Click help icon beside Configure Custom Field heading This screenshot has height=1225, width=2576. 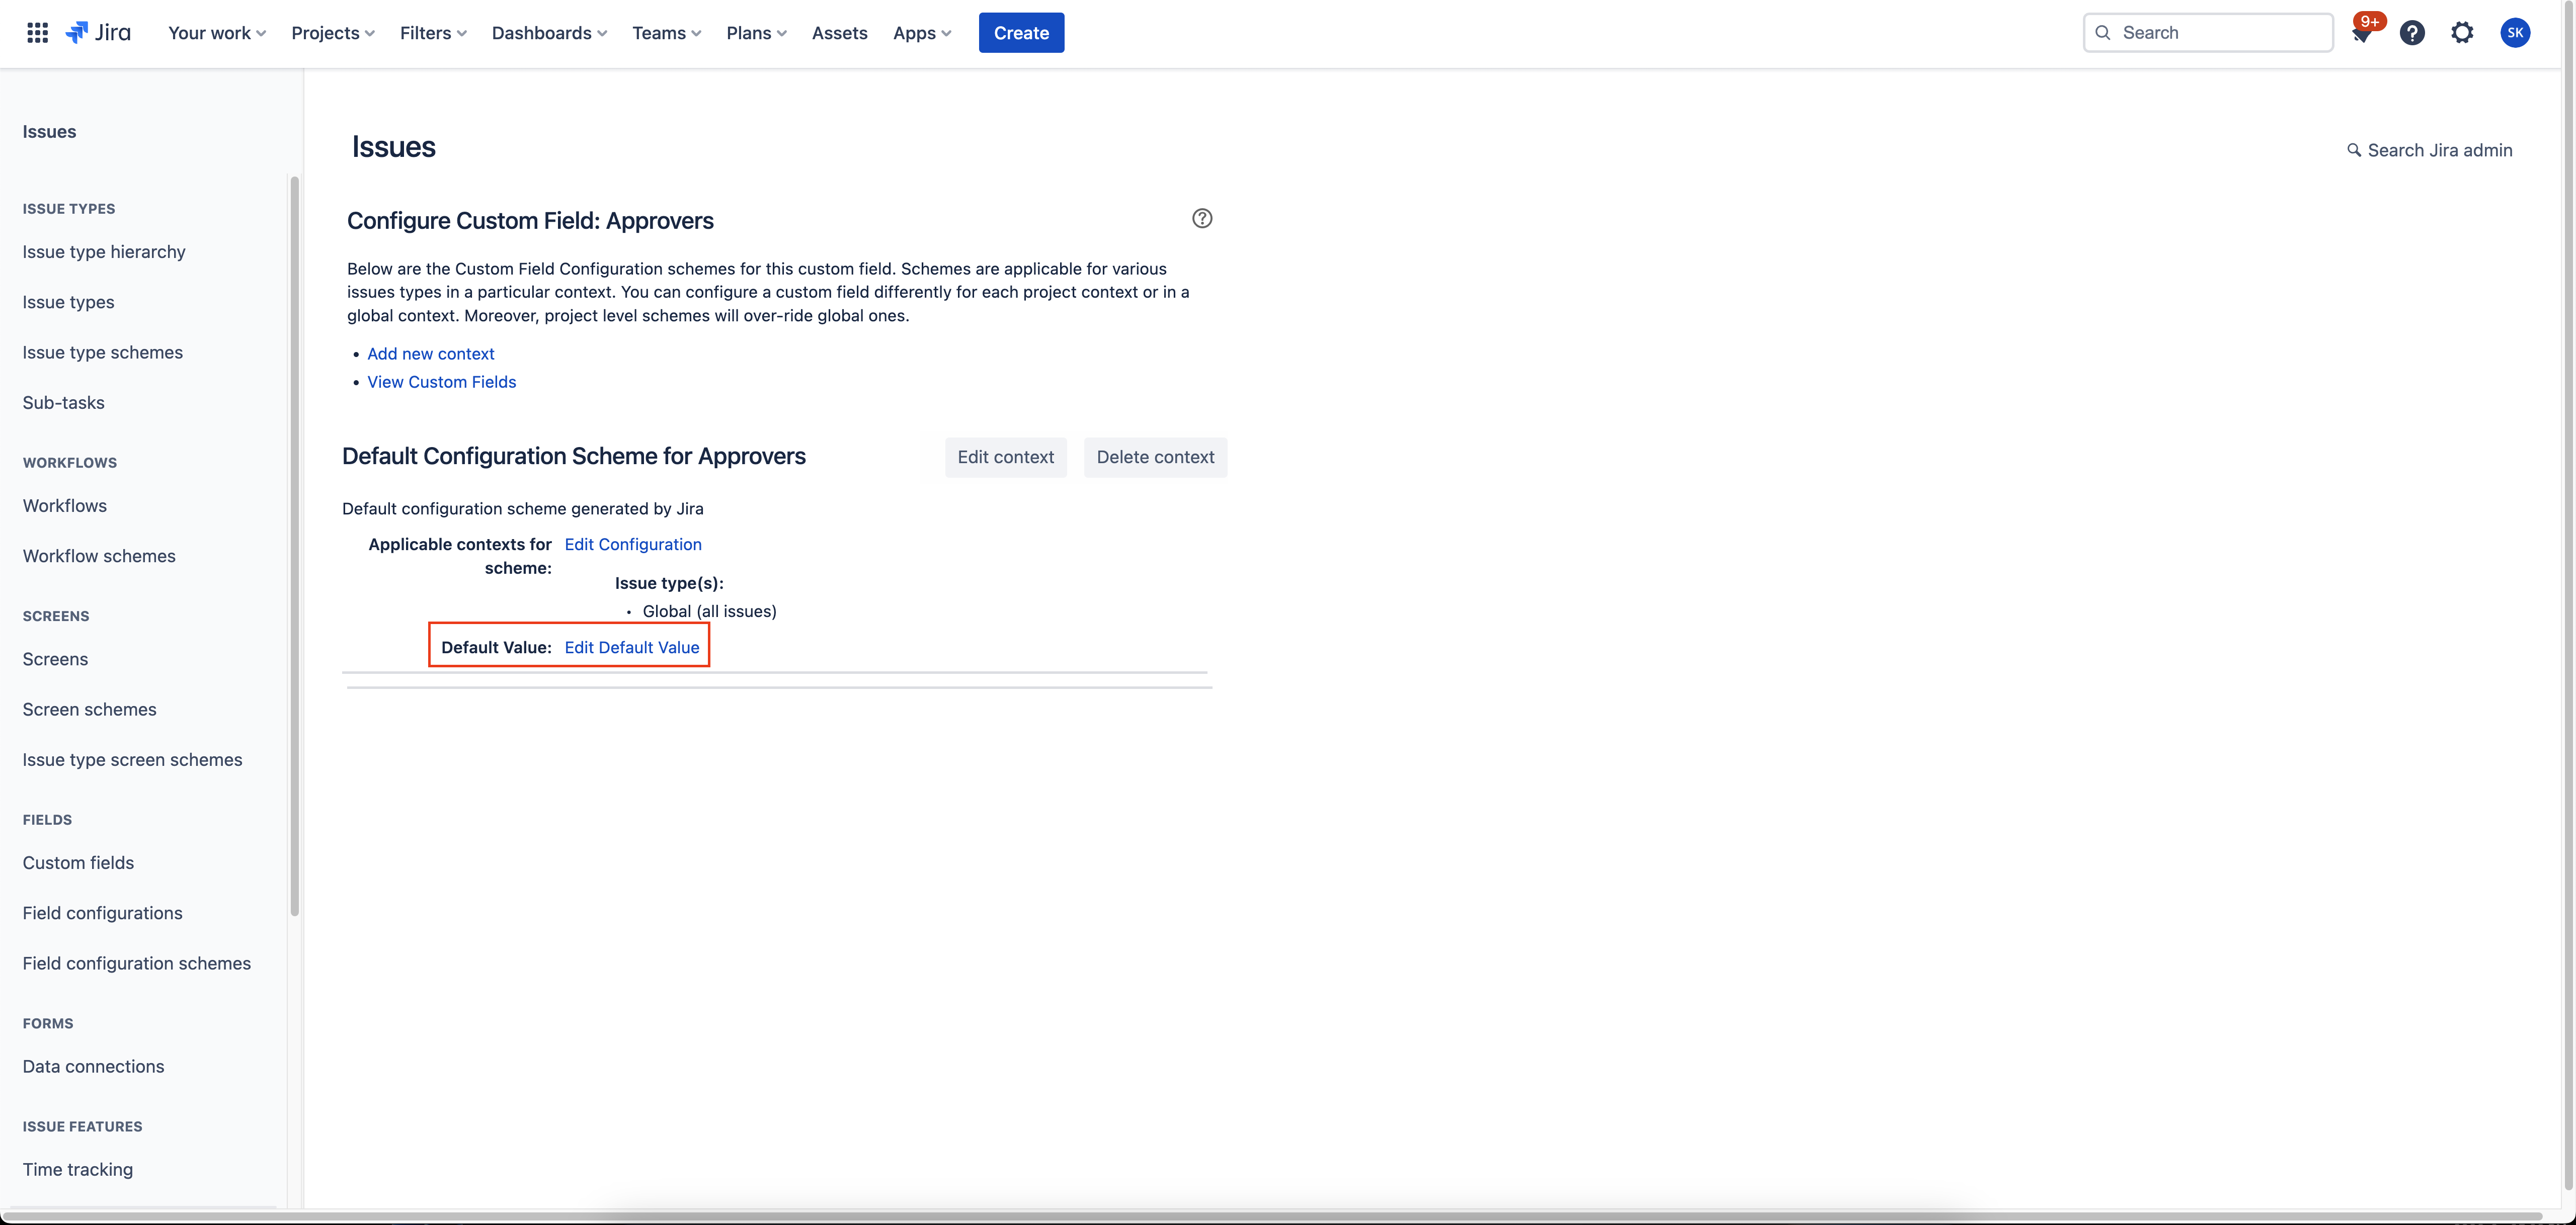tap(1202, 219)
